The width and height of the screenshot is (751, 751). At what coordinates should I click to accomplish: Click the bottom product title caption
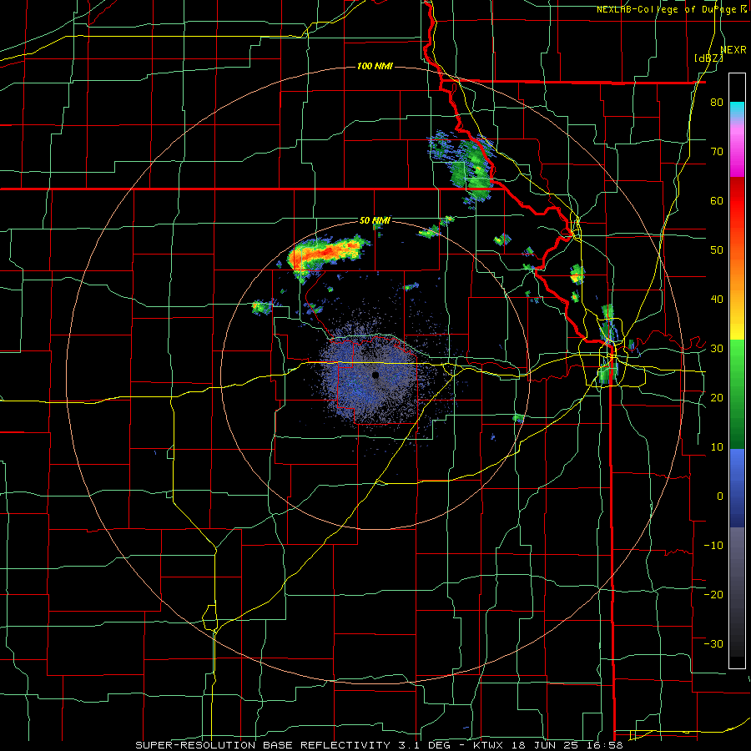point(379,745)
